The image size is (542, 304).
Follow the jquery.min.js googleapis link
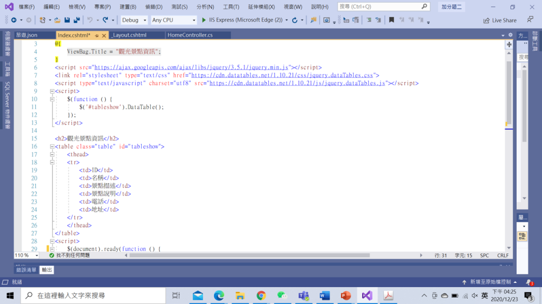pyautogui.click(x=191, y=68)
